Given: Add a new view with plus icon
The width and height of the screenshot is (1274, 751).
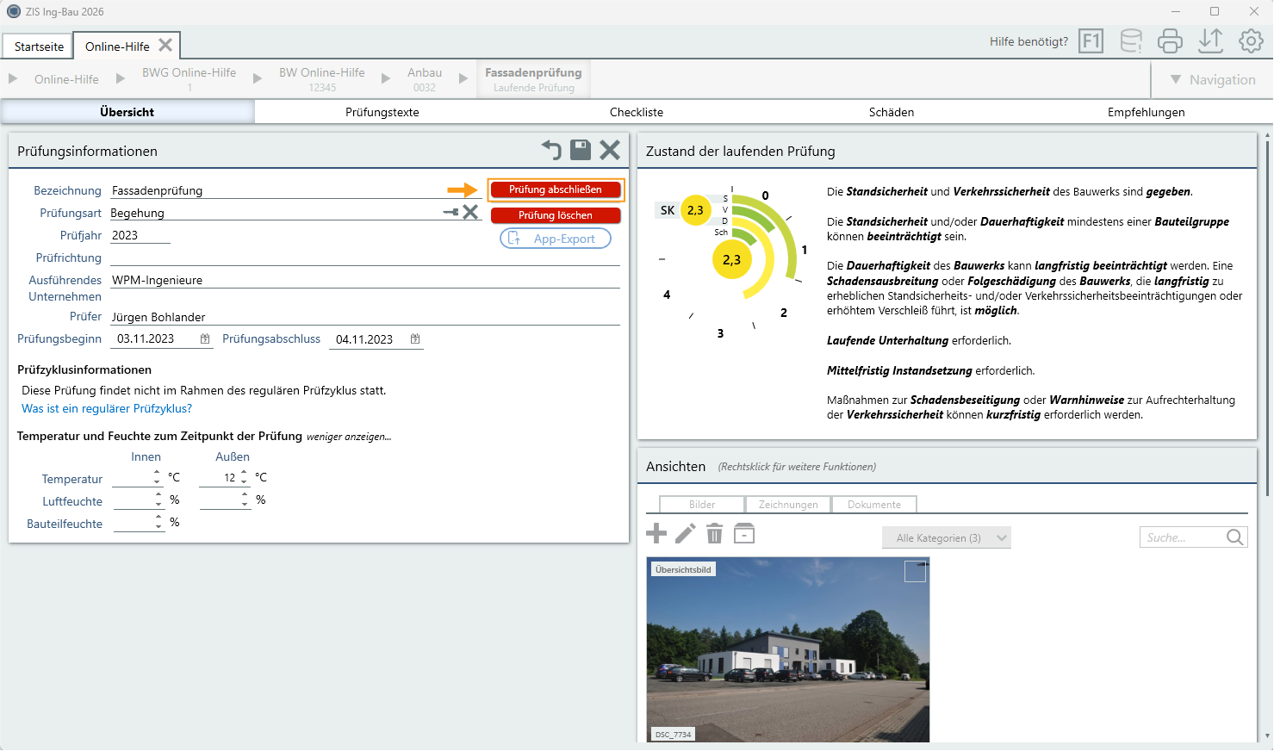Looking at the screenshot, I should [656, 534].
